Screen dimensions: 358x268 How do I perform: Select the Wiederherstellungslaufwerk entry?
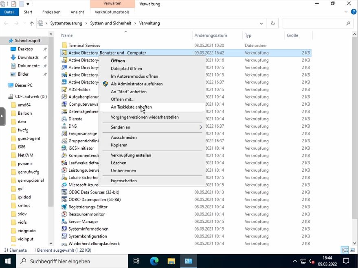pos(94,244)
